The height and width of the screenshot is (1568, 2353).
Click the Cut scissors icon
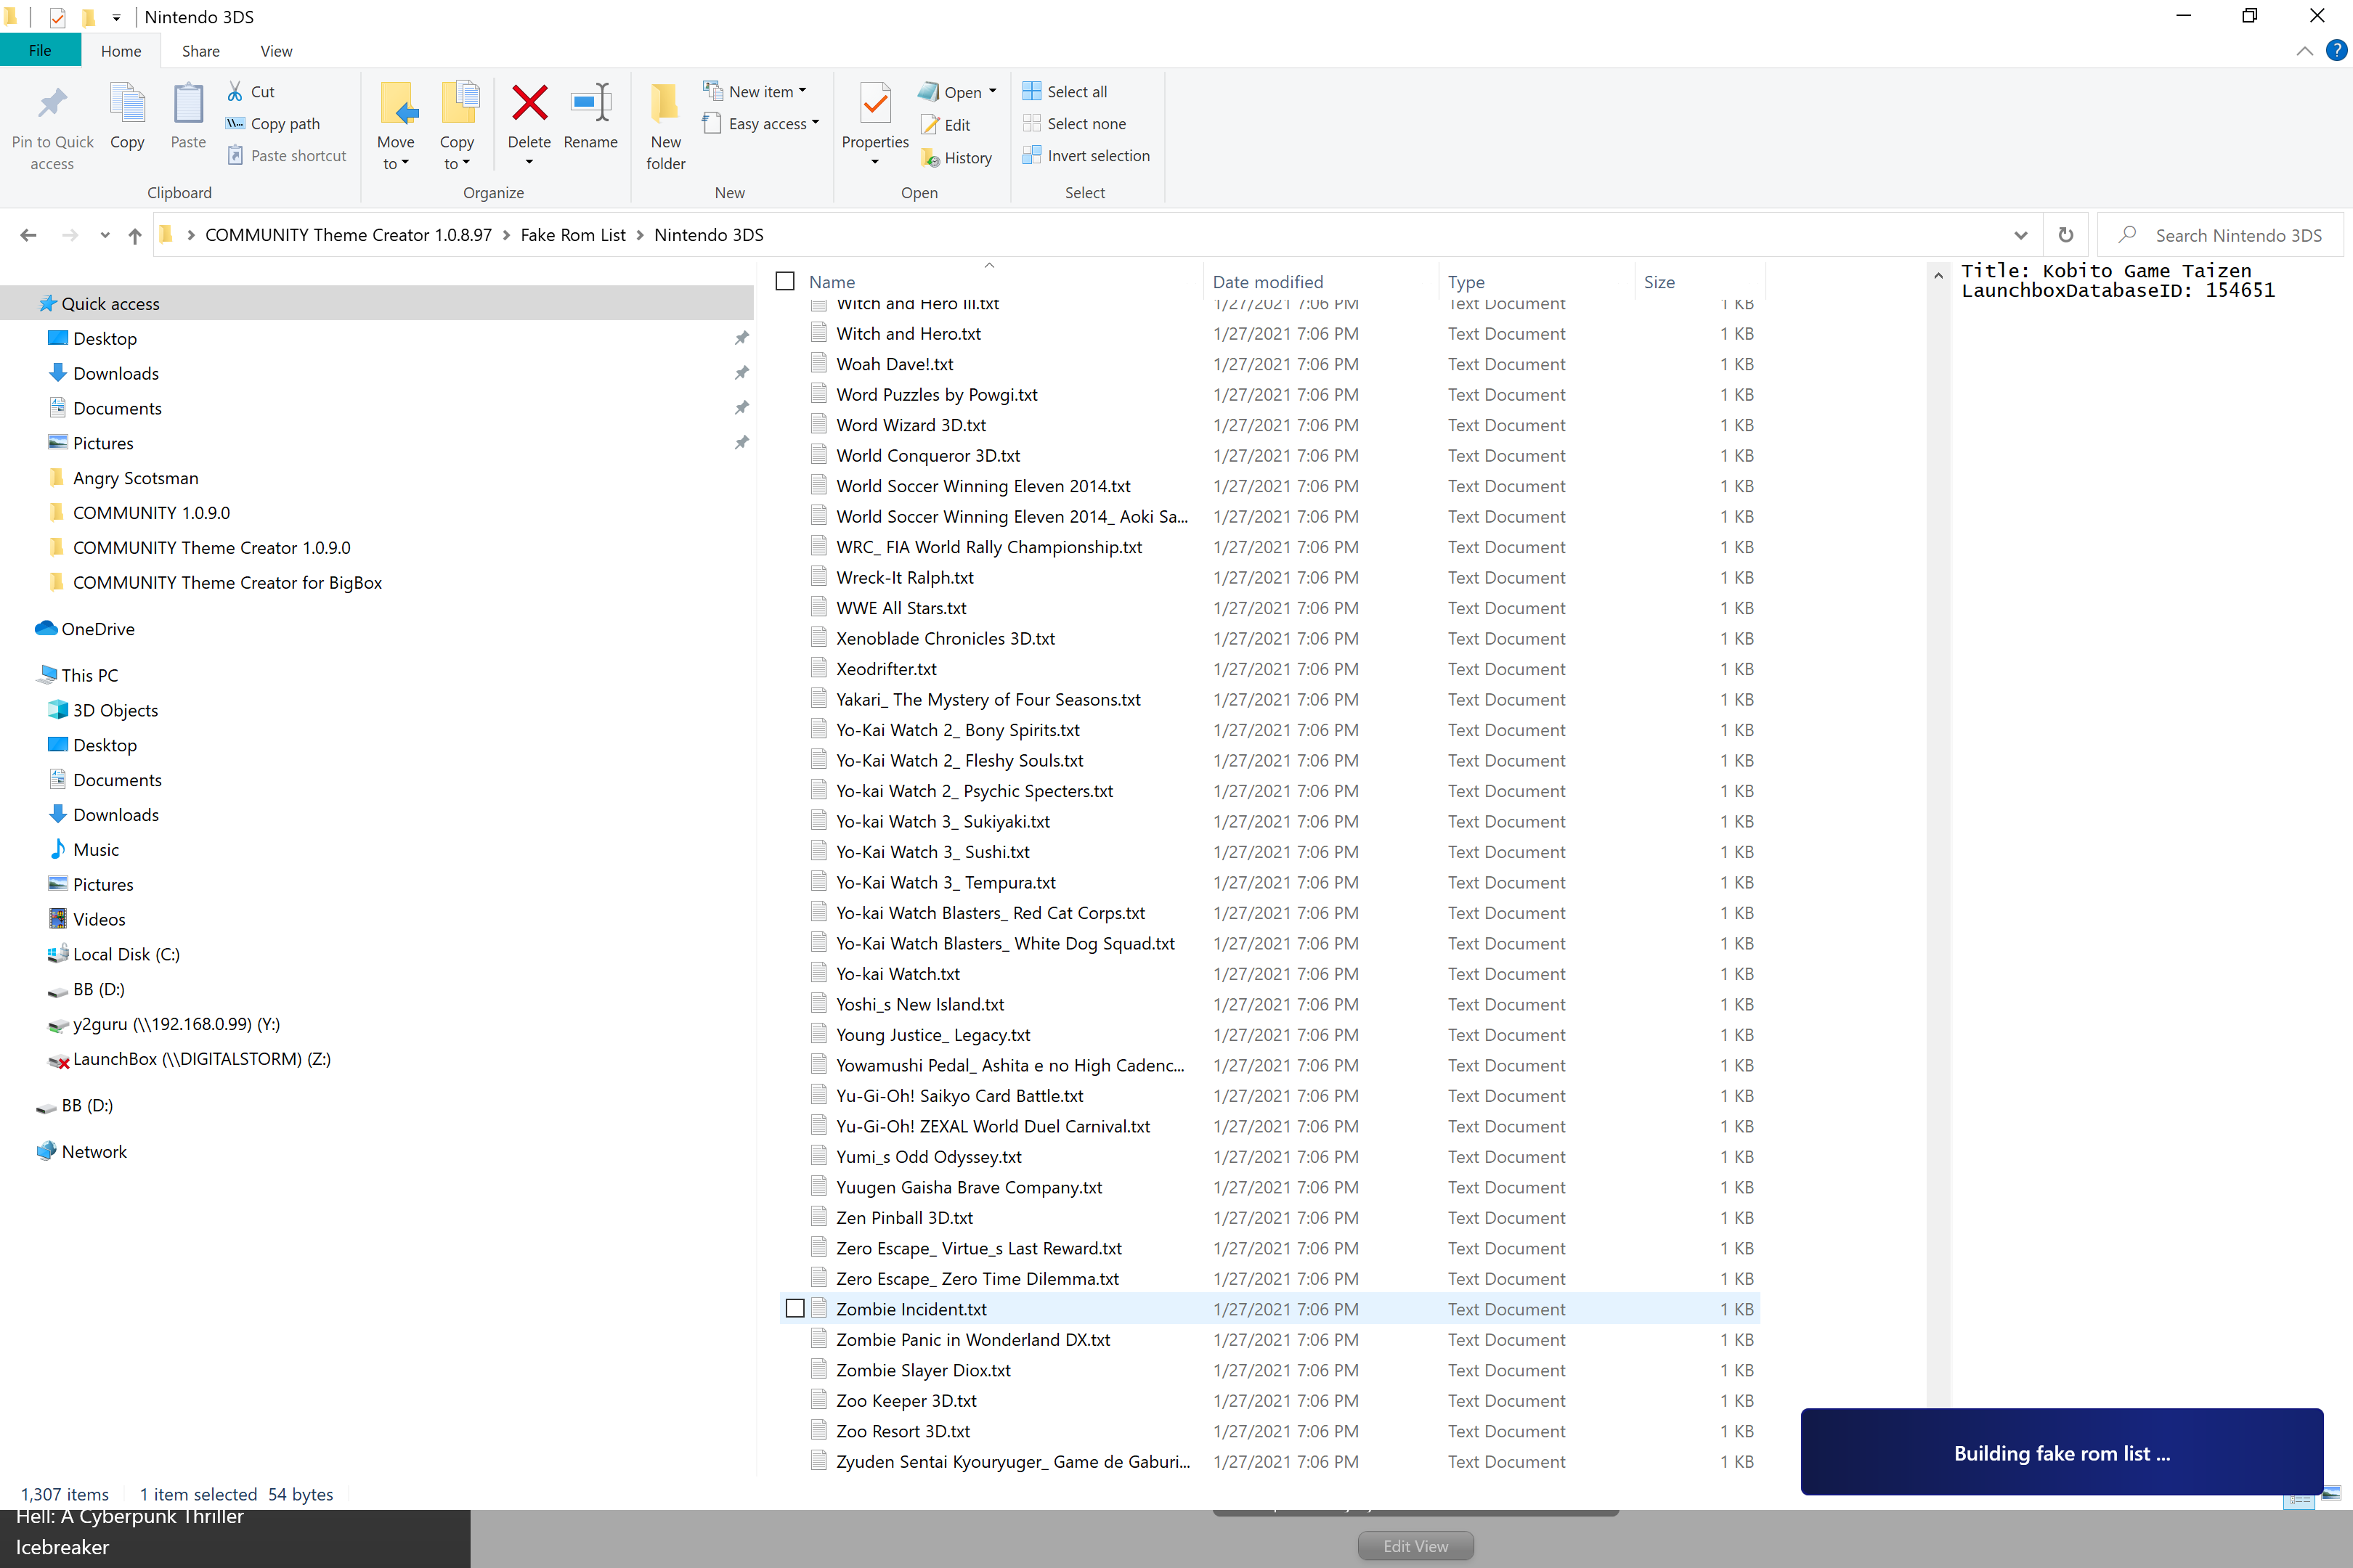(235, 91)
